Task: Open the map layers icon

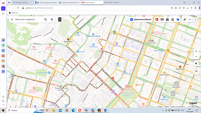Action: tap(178, 19)
